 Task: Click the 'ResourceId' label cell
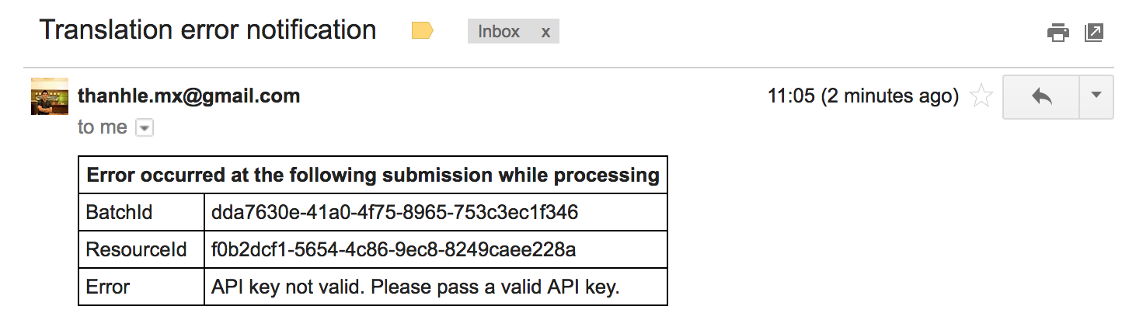coord(137,249)
